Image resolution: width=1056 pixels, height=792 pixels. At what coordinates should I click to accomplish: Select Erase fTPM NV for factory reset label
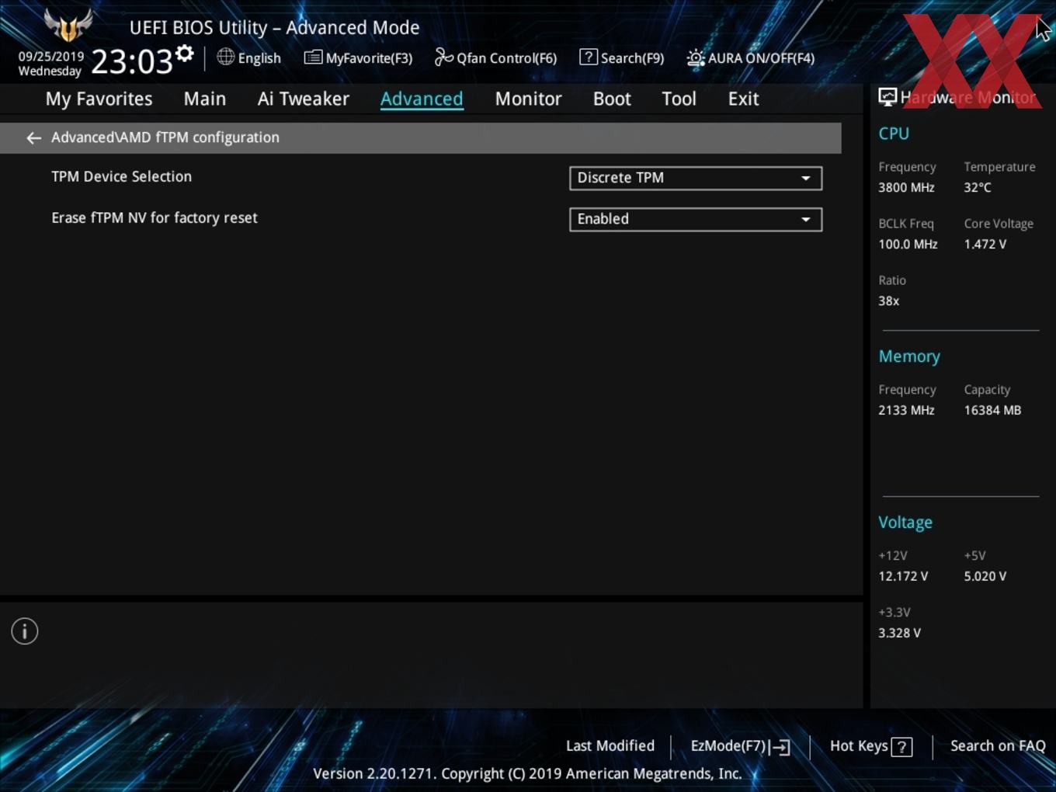155,217
